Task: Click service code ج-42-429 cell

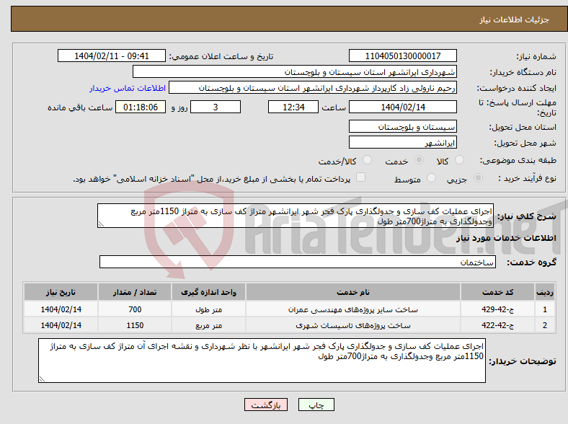Action: tap(498, 309)
